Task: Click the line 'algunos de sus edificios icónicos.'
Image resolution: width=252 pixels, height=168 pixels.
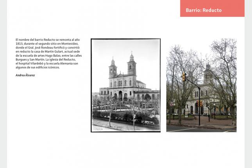Action: 38,67
